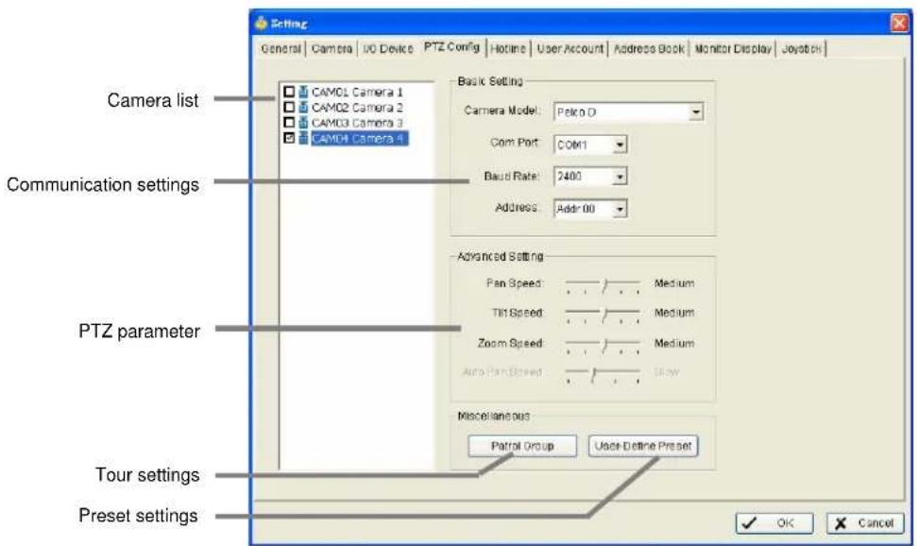
Task: Uncheck the CAM04 Camera 4 checkbox
Action: pyautogui.click(x=289, y=138)
